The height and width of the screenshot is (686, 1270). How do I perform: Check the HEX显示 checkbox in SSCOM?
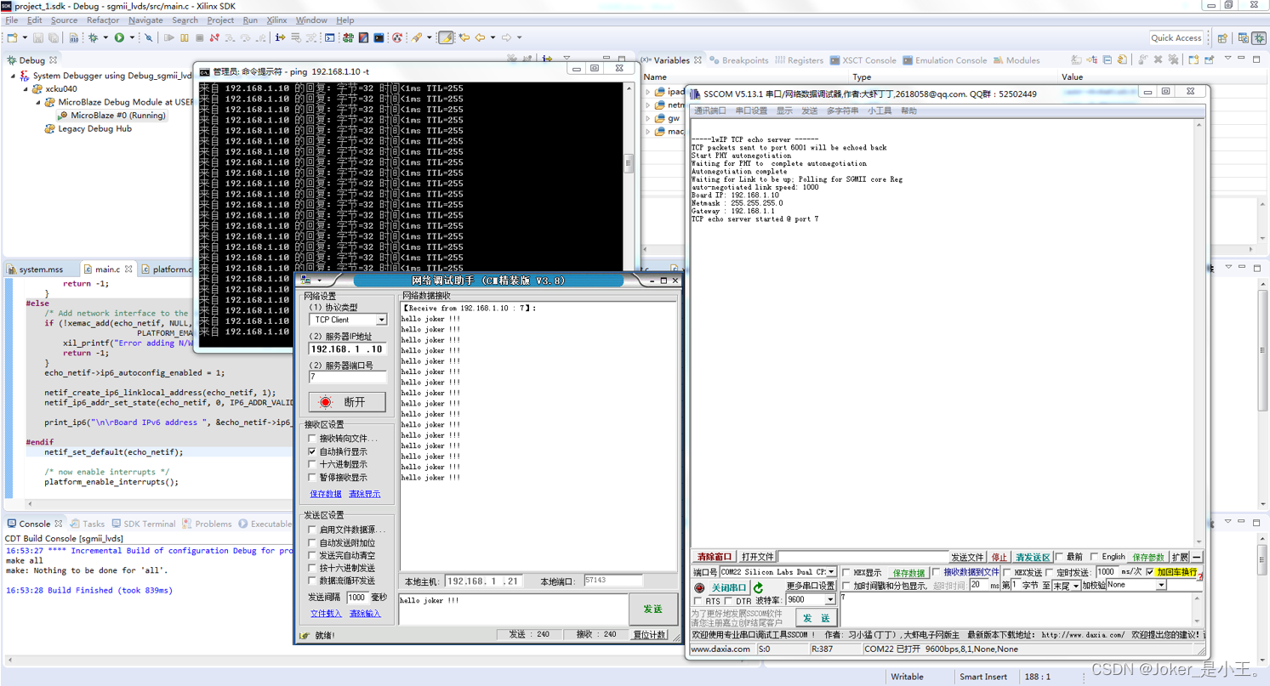coord(846,572)
